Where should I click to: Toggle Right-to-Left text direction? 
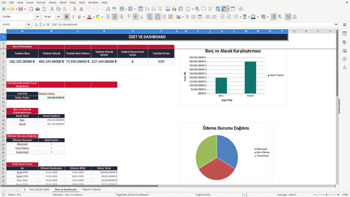(x=280, y=17)
